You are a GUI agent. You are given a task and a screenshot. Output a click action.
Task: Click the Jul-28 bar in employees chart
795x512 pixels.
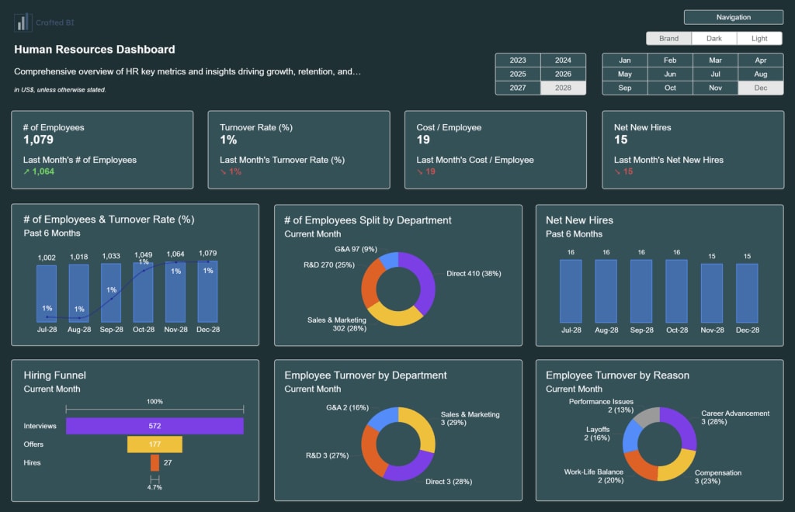[x=47, y=295]
